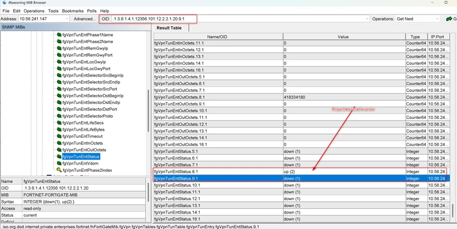Select fgVpnTunEntInOctets in the MIB tree
Image resolution: width=457 pixels, height=229 pixels.
click(x=82, y=143)
